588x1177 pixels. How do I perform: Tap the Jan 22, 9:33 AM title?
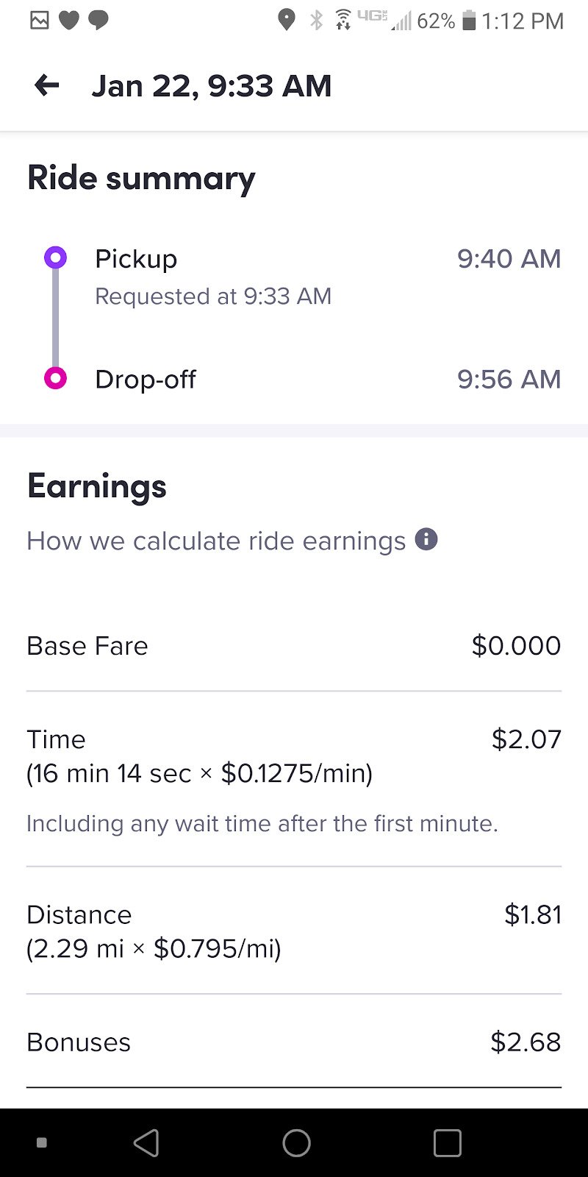212,86
